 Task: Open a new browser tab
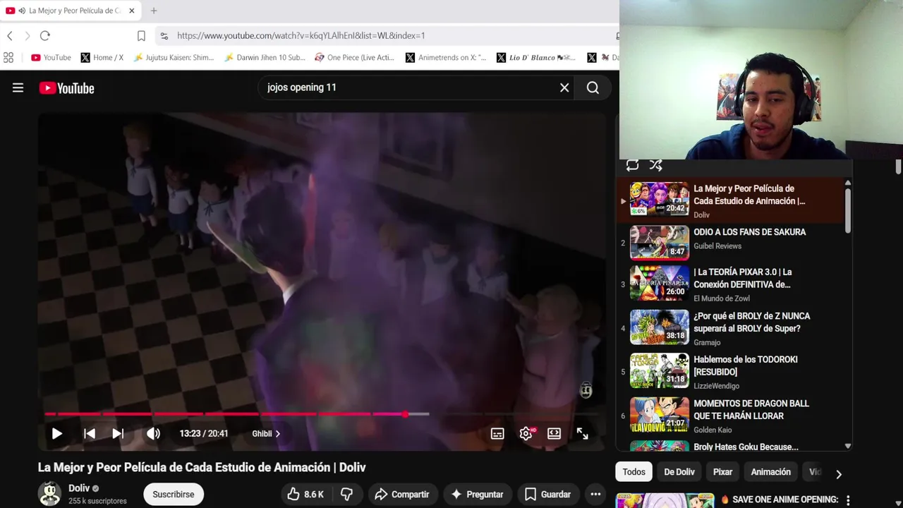pos(154,11)
